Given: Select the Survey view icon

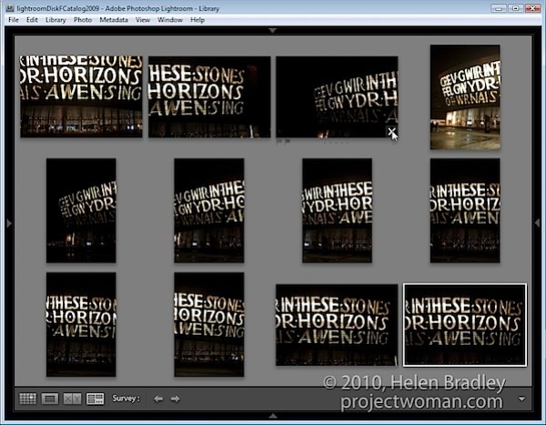Looking at the screenshot, I should coord(95,399).
